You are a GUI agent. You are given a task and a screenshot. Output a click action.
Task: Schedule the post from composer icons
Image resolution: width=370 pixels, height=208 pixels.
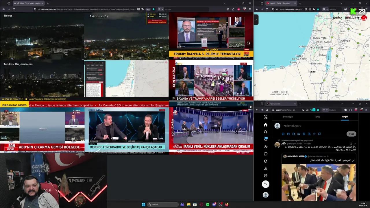click(x=309, y=134)
